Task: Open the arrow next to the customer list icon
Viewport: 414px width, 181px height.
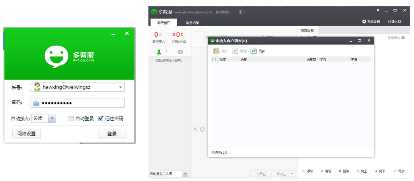Action: coord(166,51)
